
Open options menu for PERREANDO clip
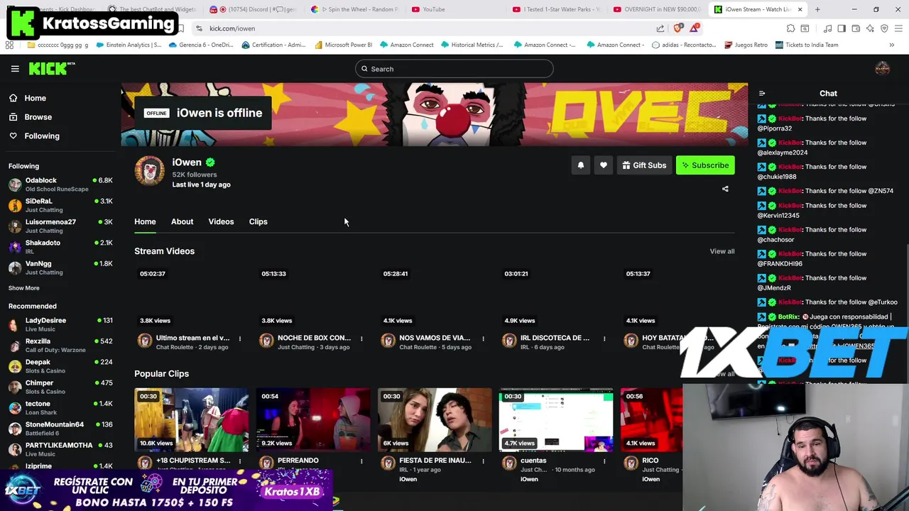point(361,461)
